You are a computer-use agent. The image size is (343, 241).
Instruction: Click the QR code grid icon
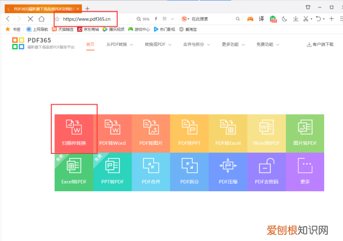[x=165, y=19]
